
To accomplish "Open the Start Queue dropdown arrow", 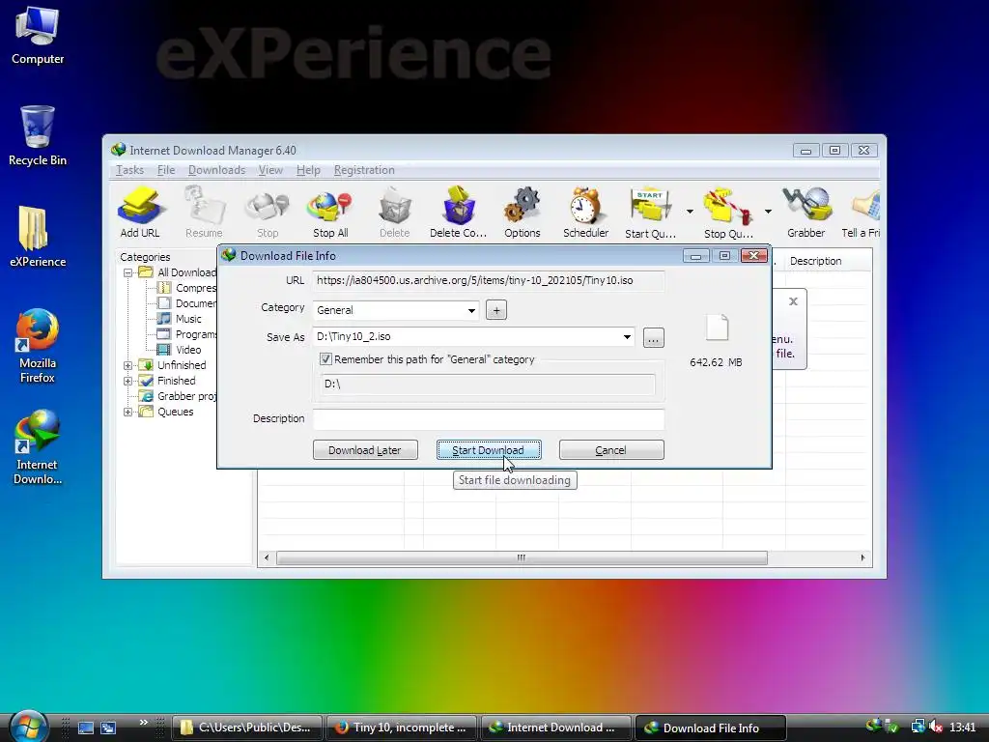I will (x=690, y=212).
